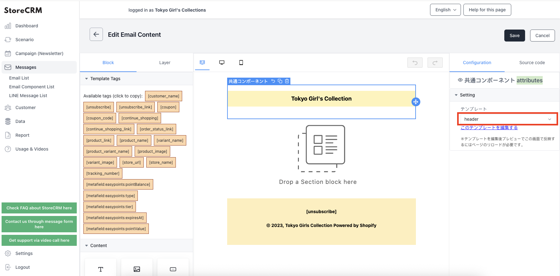560x276 pixels.
Task: Copy the [unsubscribe_link] tag
Action: 136,107
